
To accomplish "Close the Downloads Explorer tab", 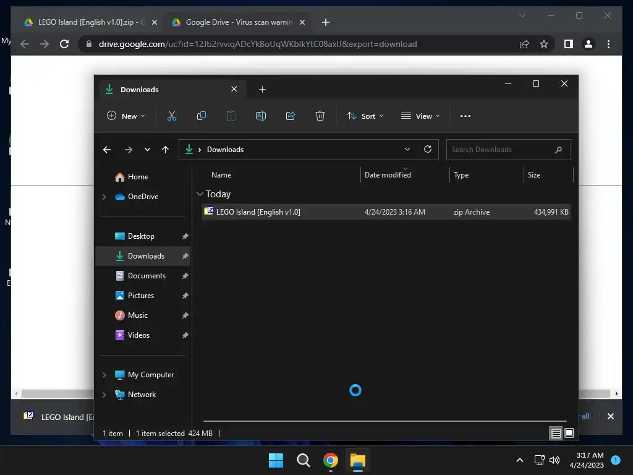I will tap(234, 89).
